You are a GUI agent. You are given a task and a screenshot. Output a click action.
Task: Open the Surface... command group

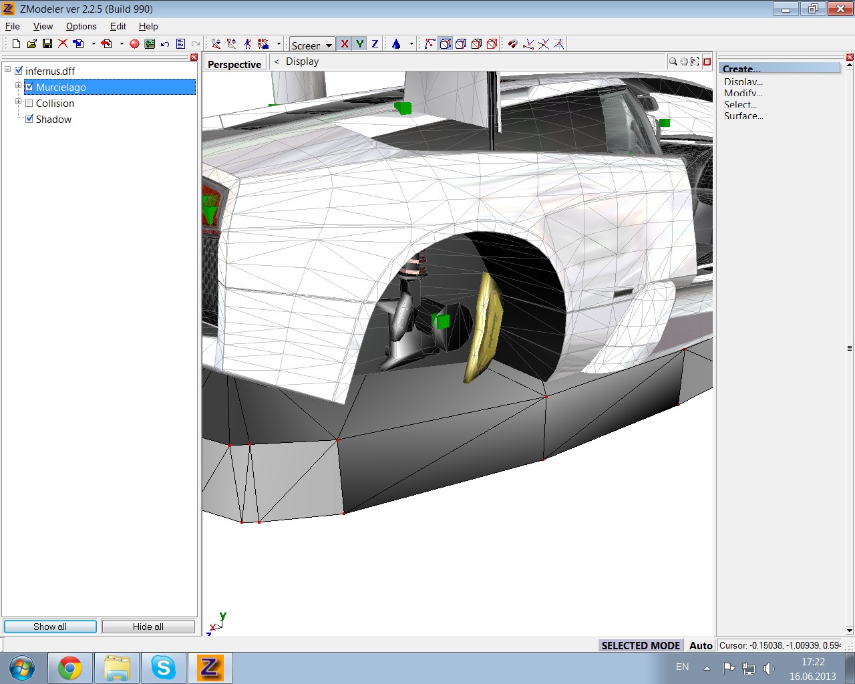[x=743, y=116]
